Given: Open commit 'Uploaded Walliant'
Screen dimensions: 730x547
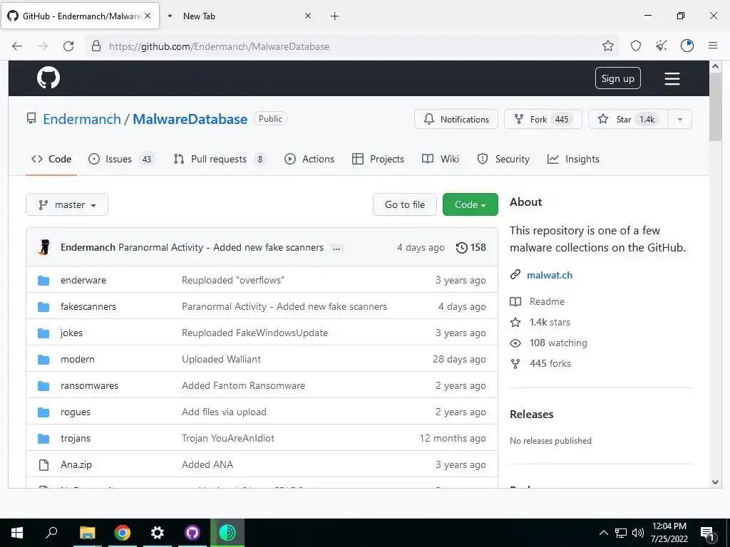Looking at the screenshot, I should (221, 359).
